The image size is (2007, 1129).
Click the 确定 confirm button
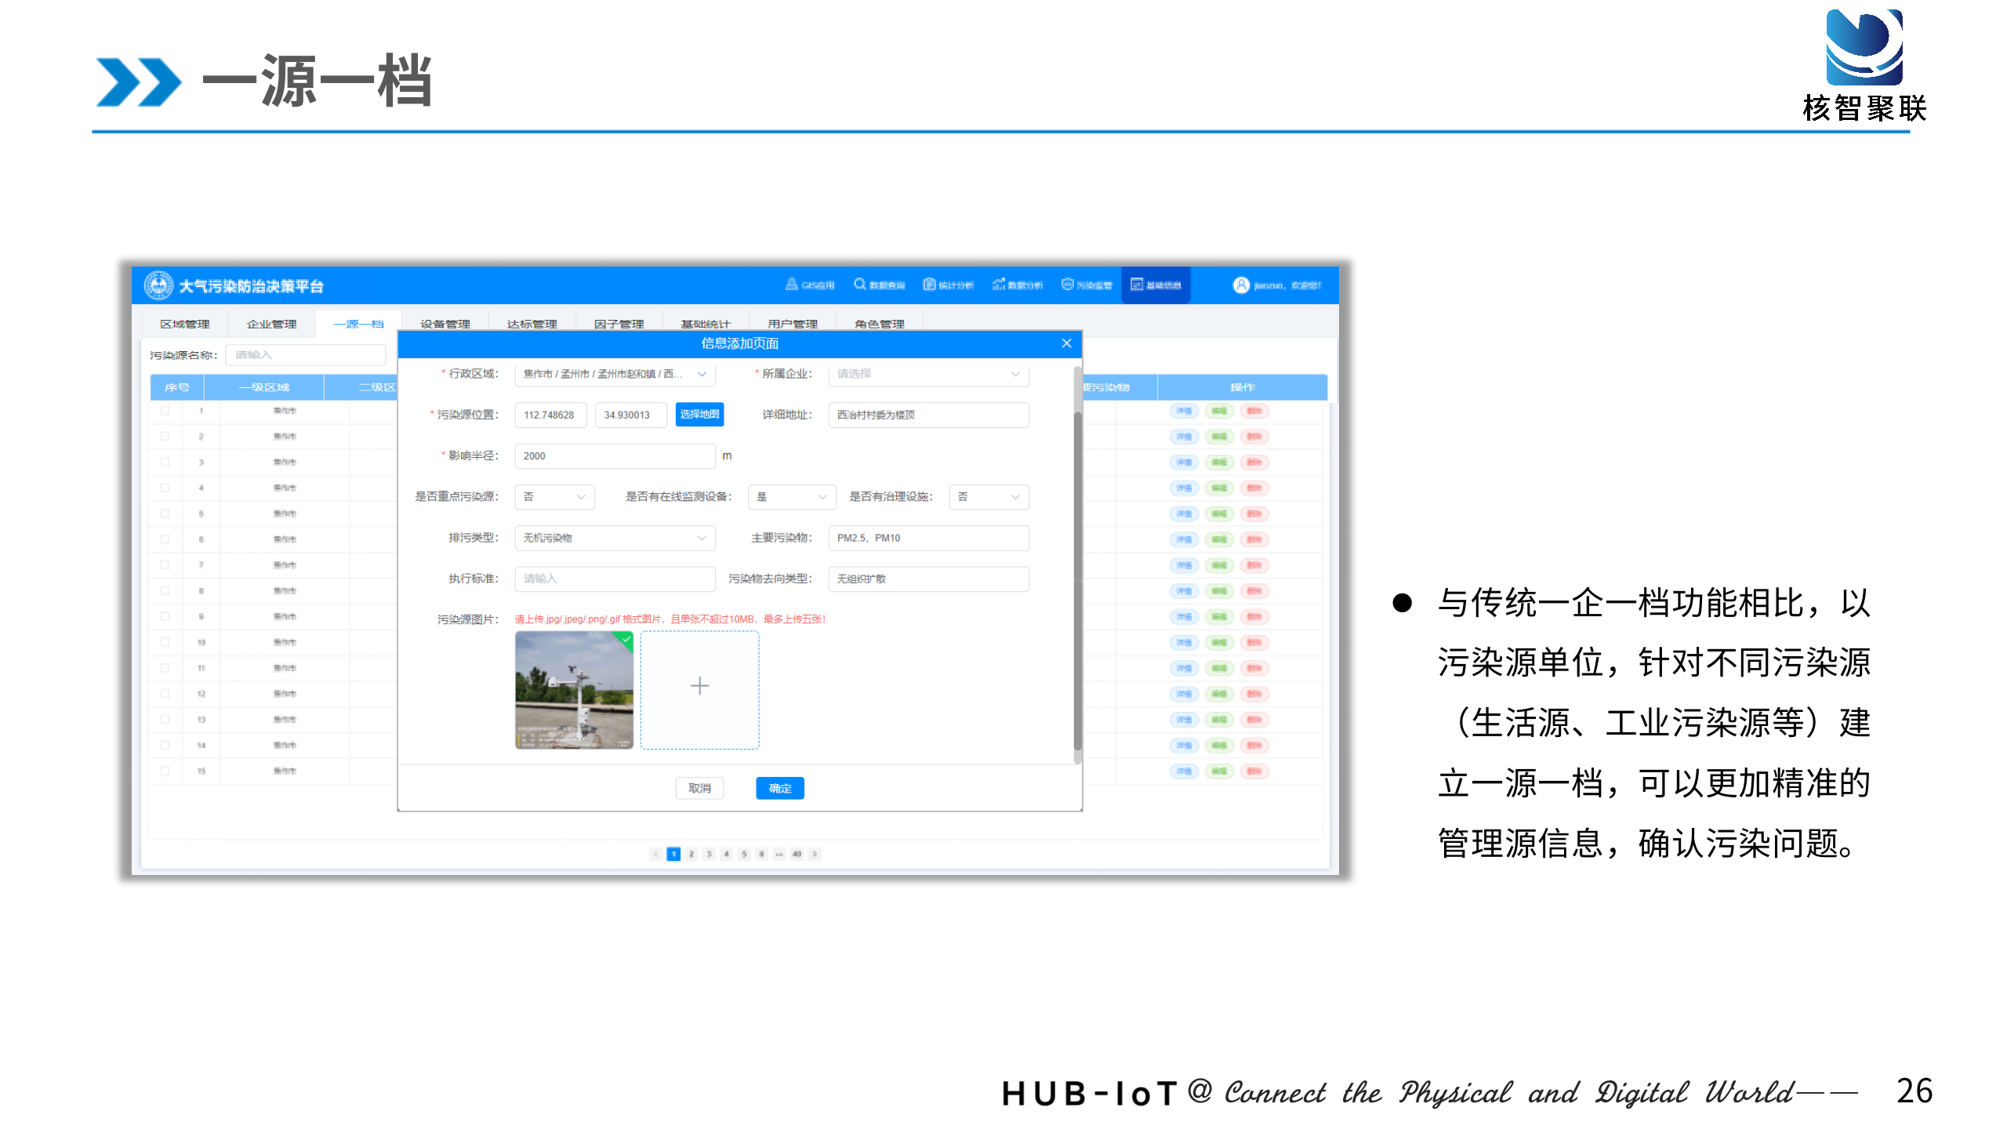coord(779,788)
